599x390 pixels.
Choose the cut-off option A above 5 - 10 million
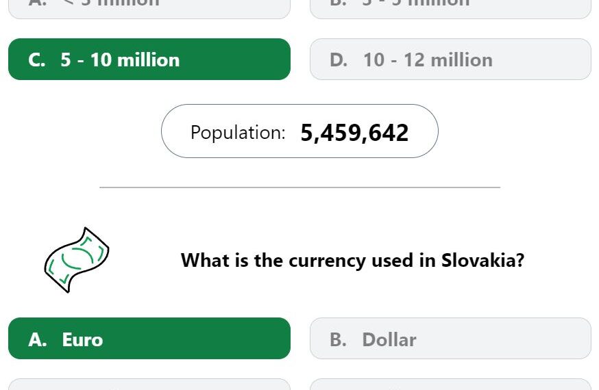[149, 8]
